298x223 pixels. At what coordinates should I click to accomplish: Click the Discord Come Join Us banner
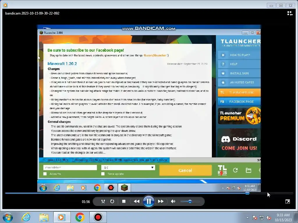click(239, 143)
